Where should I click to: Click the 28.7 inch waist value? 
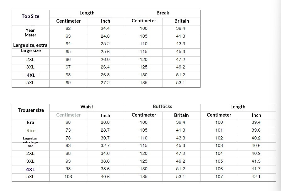[105, 130]
